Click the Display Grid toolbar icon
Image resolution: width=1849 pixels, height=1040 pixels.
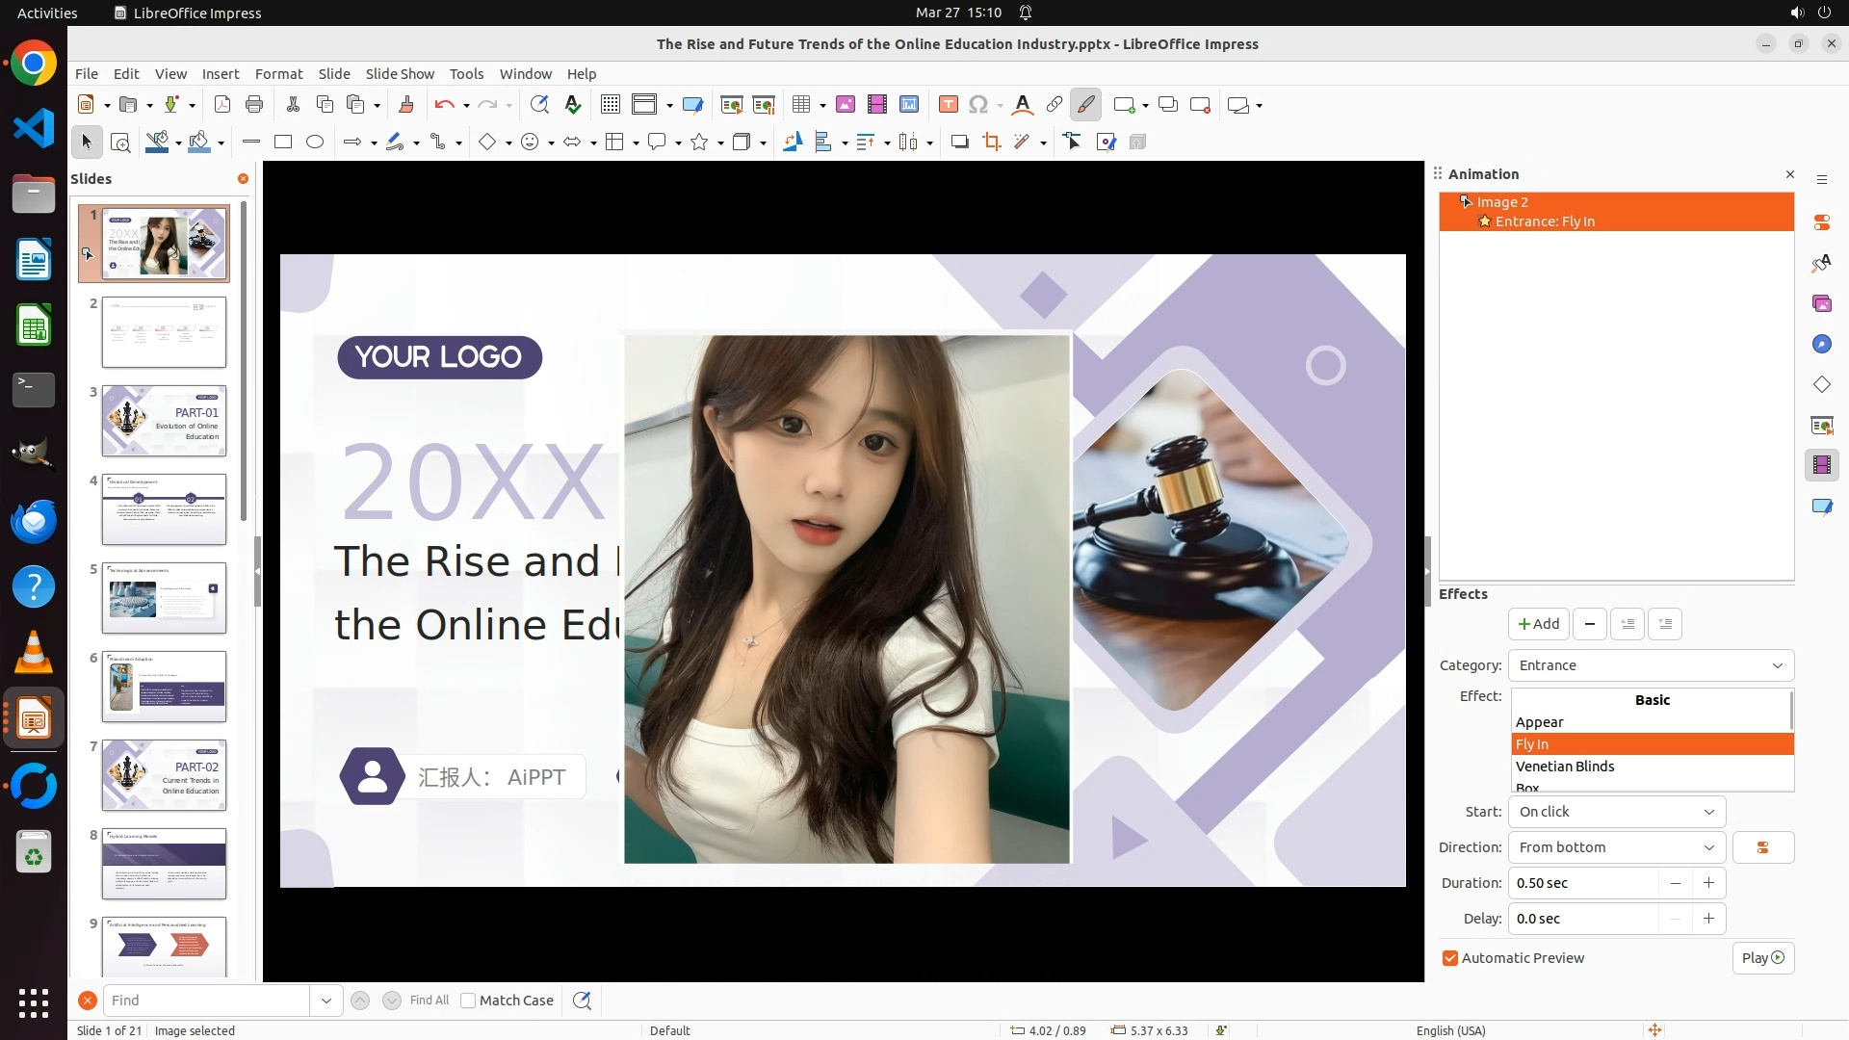610,105
